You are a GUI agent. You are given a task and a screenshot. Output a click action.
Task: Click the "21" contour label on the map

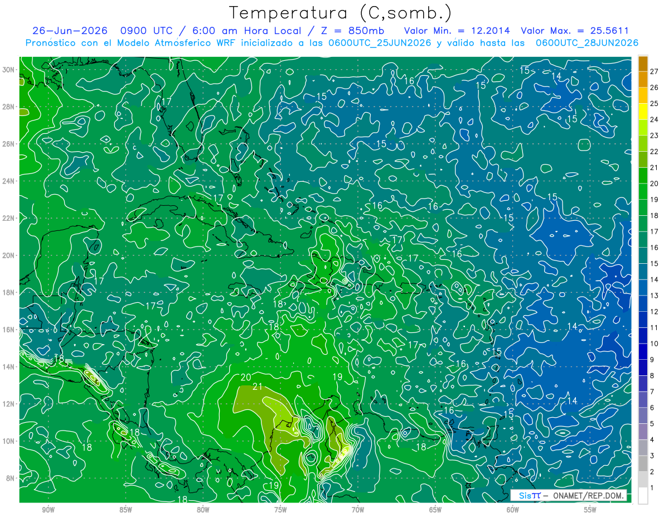258,386
